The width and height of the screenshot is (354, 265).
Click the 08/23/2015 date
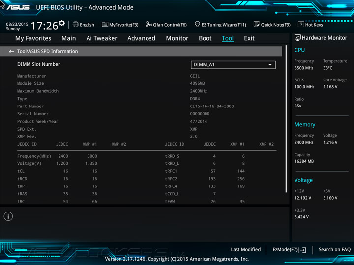pyautogui.click(x=17, y=24)
